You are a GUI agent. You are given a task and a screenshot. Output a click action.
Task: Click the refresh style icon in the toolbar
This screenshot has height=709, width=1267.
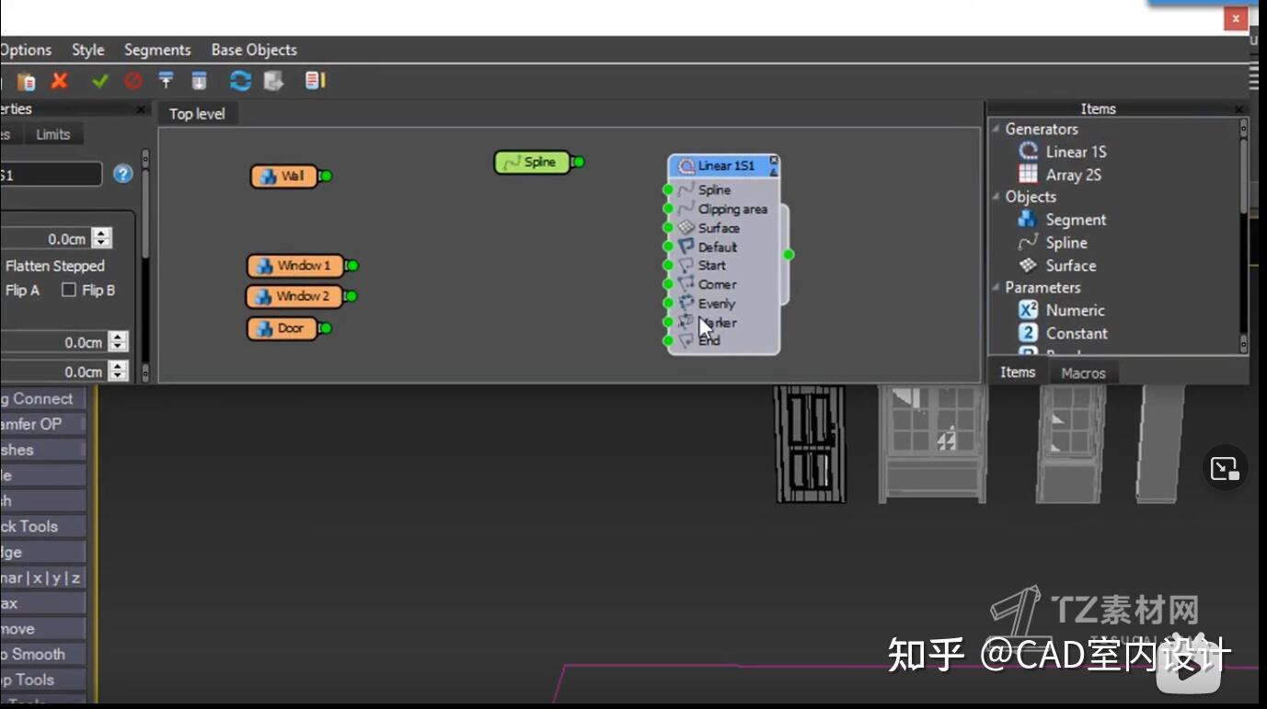(239, 80)
